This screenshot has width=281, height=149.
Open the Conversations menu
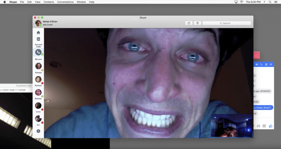(x=65, y=2)
